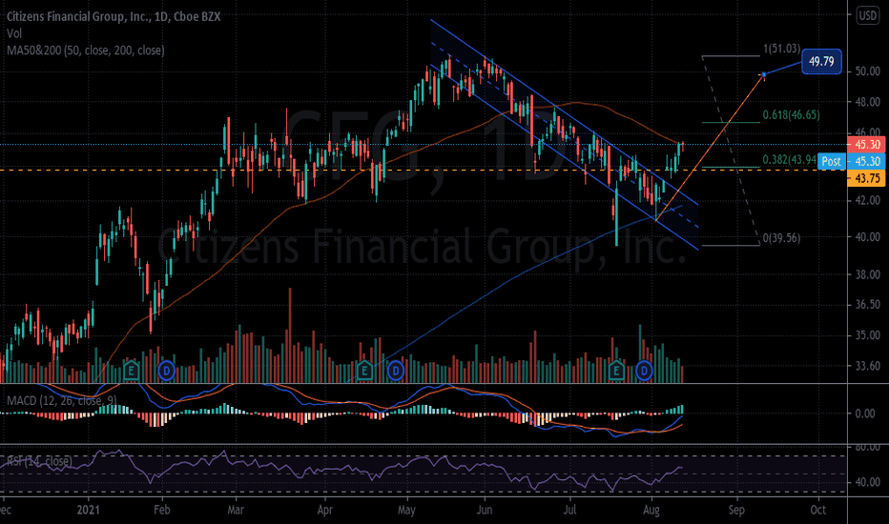Click the 33.60 price axis label
The width and height of the screenshot is (889, 524).
click(867, 366)
